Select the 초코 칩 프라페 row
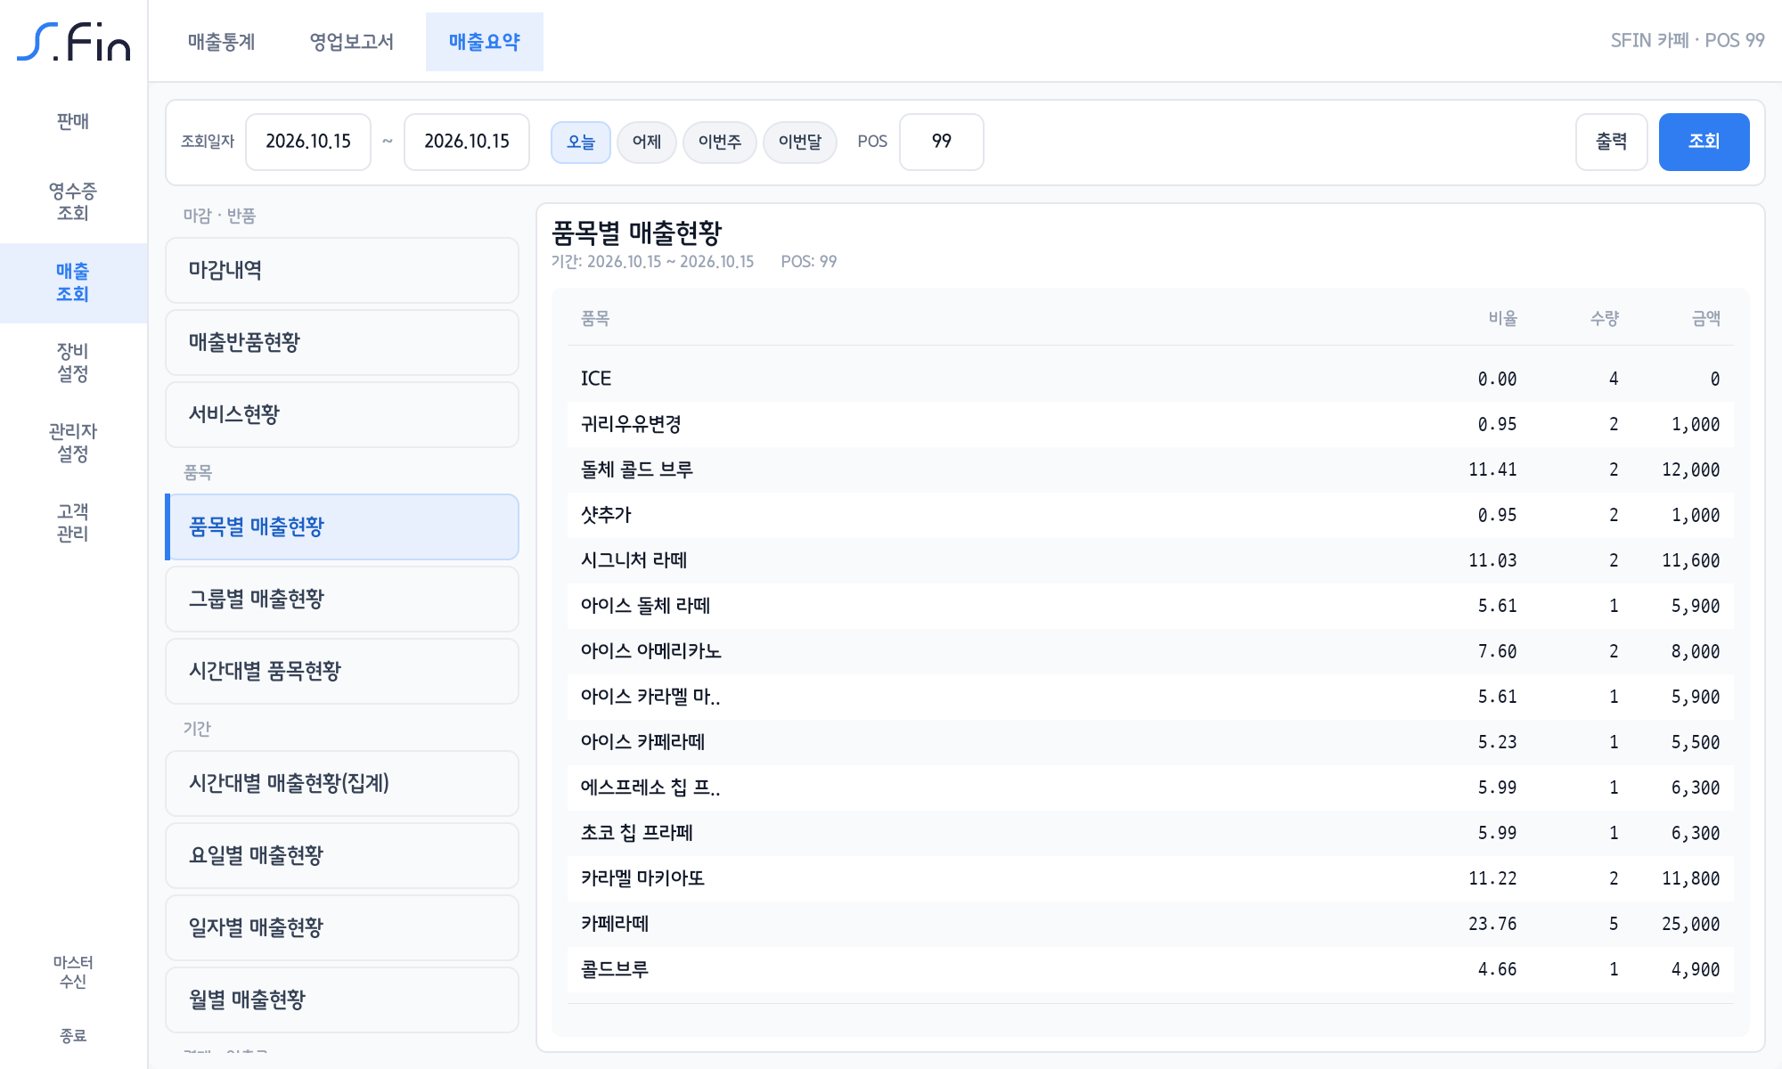This screenshot has width=1782, height=1069. pos(1150,833)
